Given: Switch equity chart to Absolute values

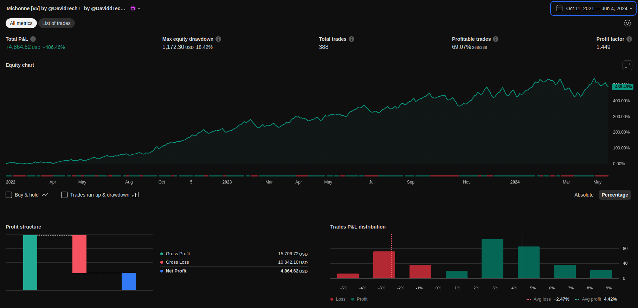Looking at the screenshot, I should point(584,195).
